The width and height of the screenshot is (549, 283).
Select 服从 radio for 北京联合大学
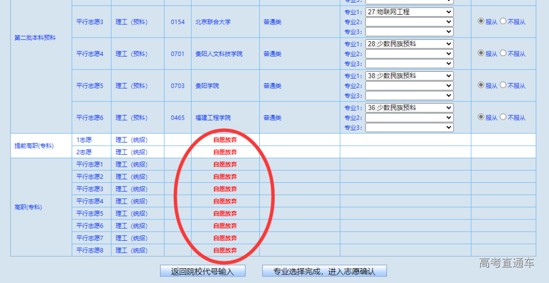pos(481,21)
